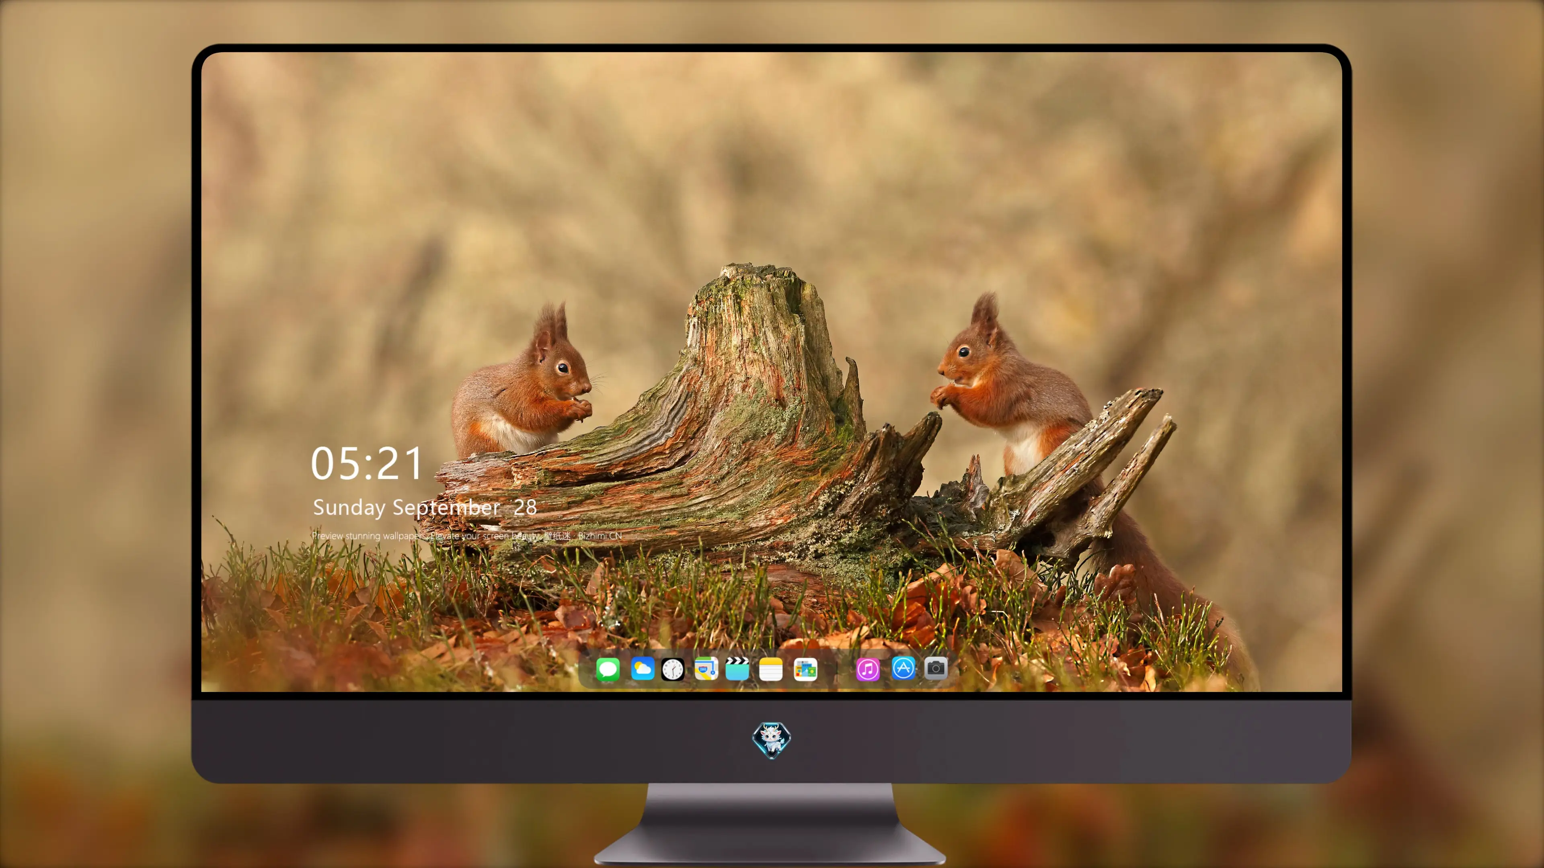Open the yellow Notes app
This screenshot has height=868, width=1544.
tap(771, 669)
